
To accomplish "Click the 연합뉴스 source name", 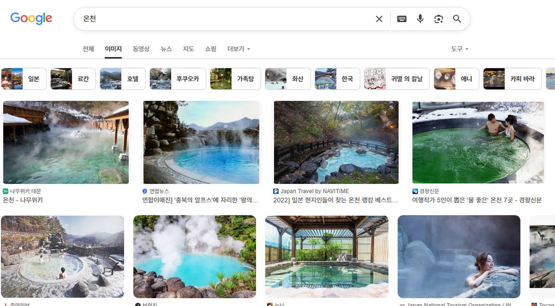I will pos(159,191).
